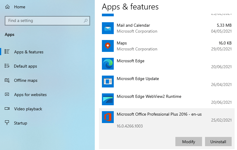Click the Default apps sidebar icon
The image size is (237, 150).
point(7,66)
